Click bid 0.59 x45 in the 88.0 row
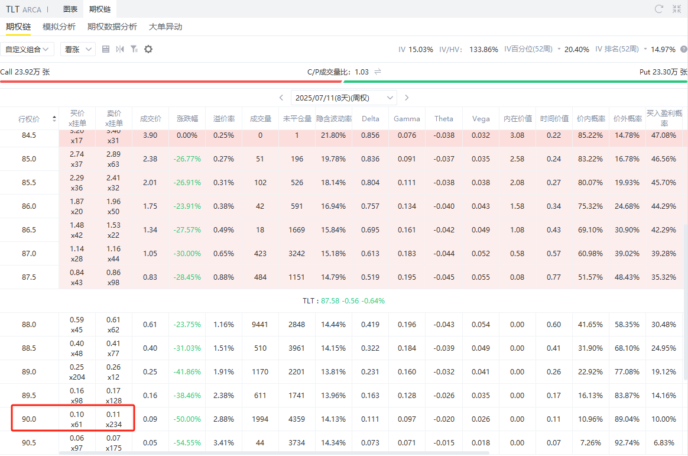Screen dimensions: 688x456 pyautogui.click(x=77, y=324)
